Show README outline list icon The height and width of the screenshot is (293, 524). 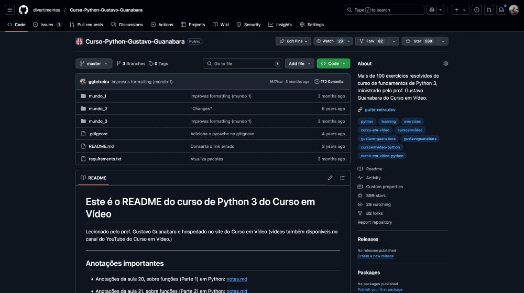[x=342, y=178]
